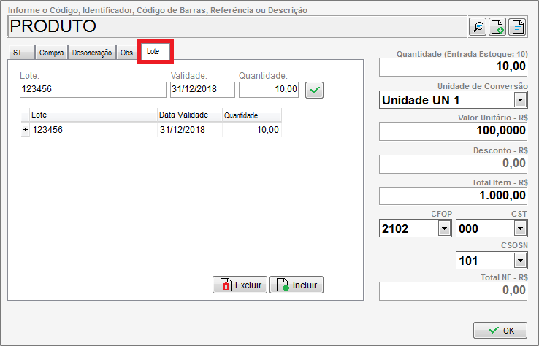This screenshot has height=346, width=539.
Task: Select lot 123456 row in grid
Action: point(93,130)
